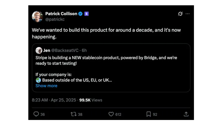Click the 6h timestamp on quoted post

(x=84, y=50)
